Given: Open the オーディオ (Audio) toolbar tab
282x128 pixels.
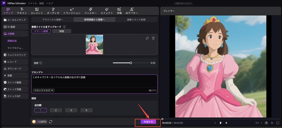Looking at the screenshot, I should (53, 11).
